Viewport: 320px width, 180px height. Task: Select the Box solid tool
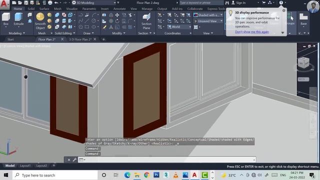coord(5,19)
